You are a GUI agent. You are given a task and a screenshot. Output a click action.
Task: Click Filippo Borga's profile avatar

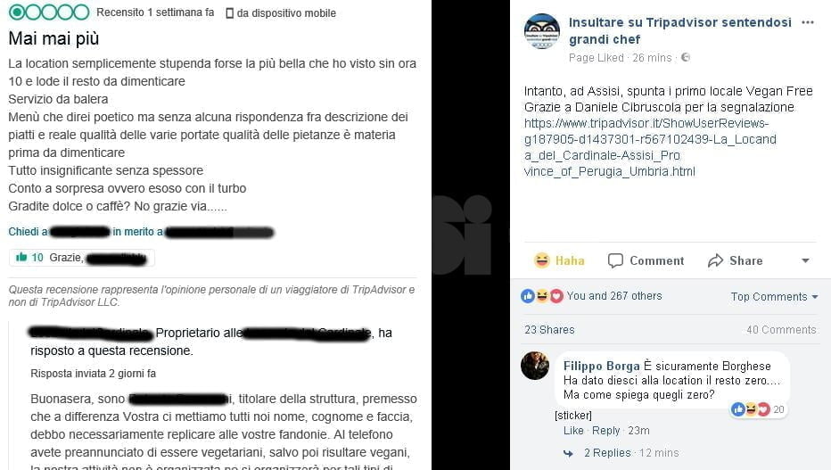[535, 365]
